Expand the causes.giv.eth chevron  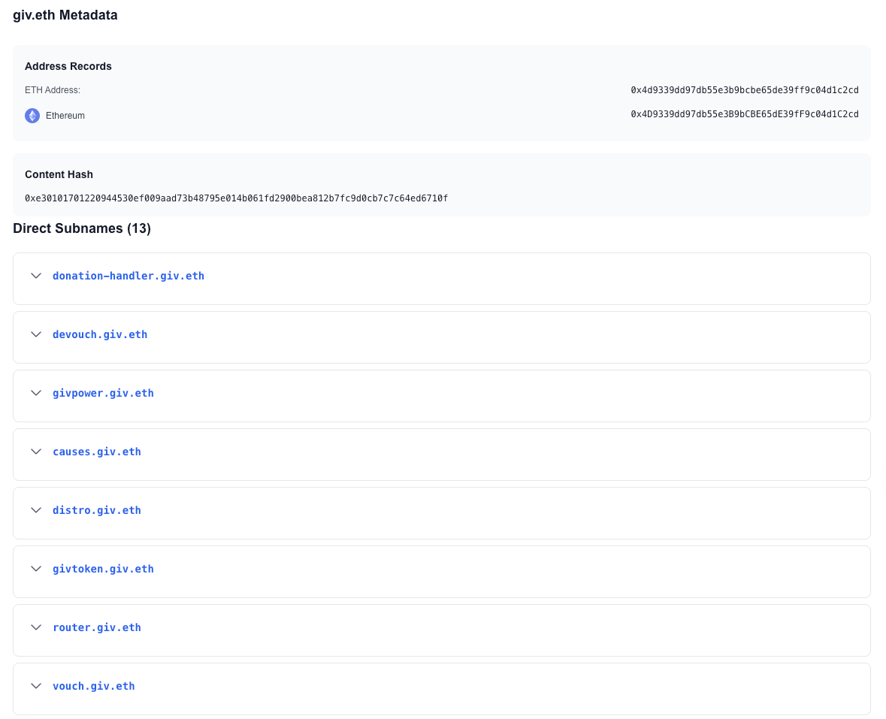(35, 452)
